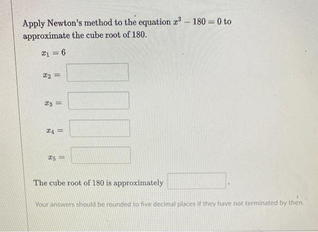Select the x4 answer input box
Viewport: 318px width, 232px height.
click(100, 128)
